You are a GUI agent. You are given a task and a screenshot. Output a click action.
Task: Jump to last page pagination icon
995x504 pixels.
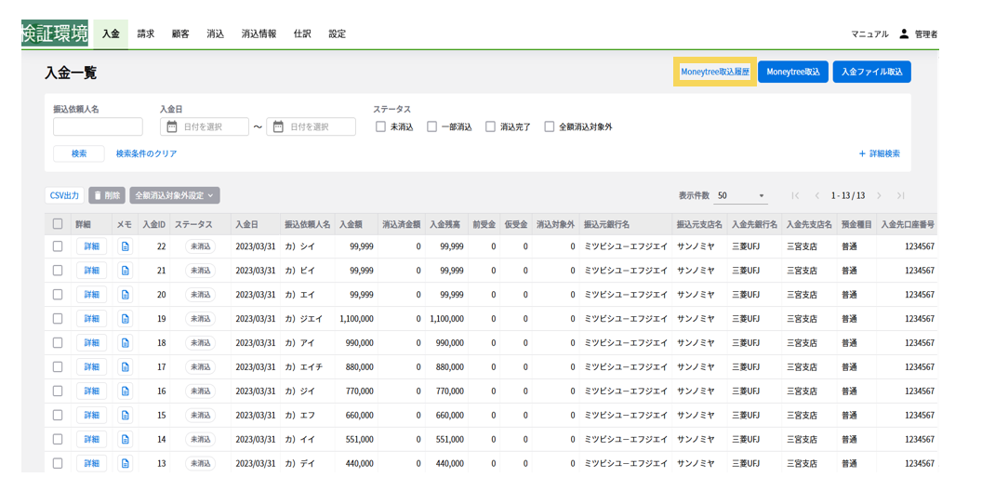tap(900, 196)
